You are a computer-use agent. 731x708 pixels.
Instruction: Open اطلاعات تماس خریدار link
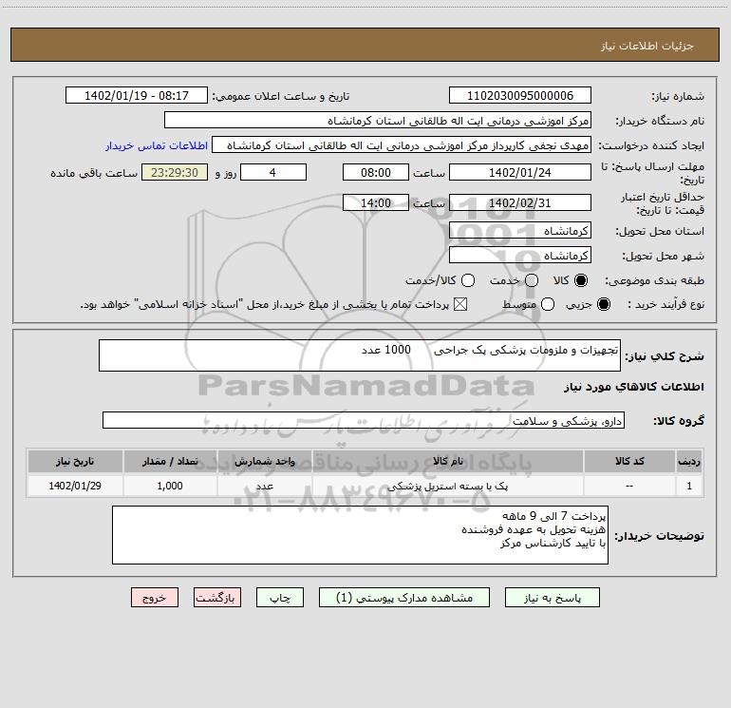[x=157, y=145]
